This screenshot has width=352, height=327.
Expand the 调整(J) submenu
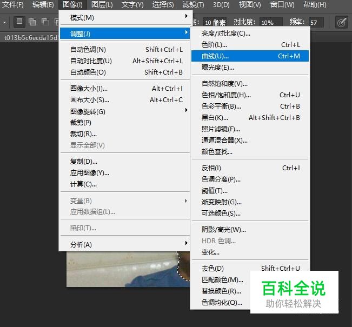(125, 34)
